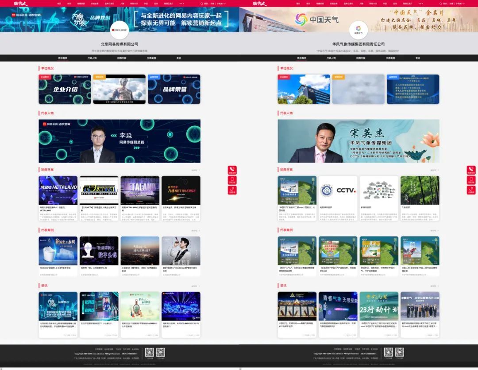478x370 pixels.
Task: Click the 广告人 logo on the China Weather page
Action: pyautogui.click(x=259, y=4)
